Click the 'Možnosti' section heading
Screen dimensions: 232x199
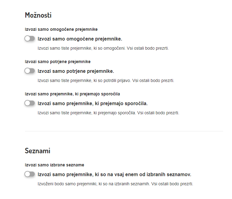click(x=38, y=15)
